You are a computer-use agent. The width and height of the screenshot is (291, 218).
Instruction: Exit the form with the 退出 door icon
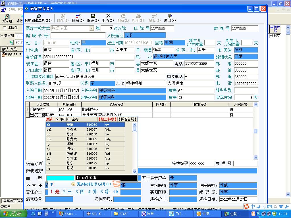(170, 16)
